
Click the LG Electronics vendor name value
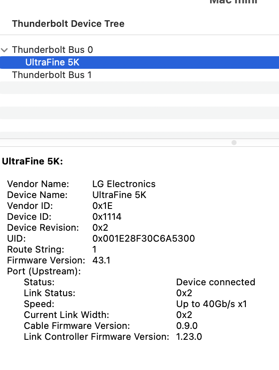pyautogui.click(x=124, y=184)
